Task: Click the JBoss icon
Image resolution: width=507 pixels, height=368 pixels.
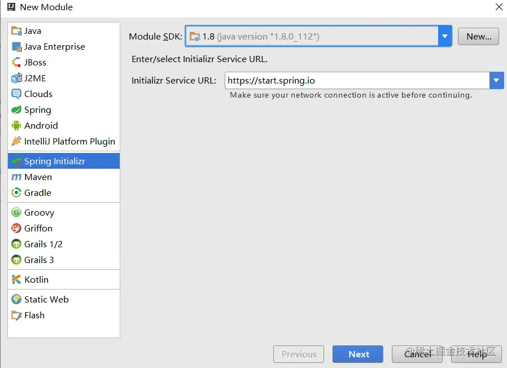Action: pos(16,63)
